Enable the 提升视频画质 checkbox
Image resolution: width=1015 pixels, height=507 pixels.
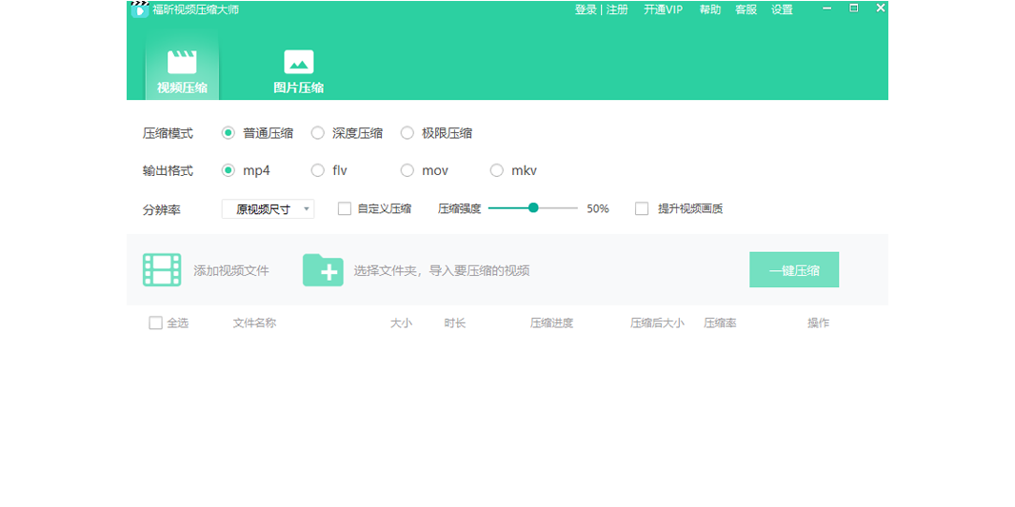(x=642, y=208)
